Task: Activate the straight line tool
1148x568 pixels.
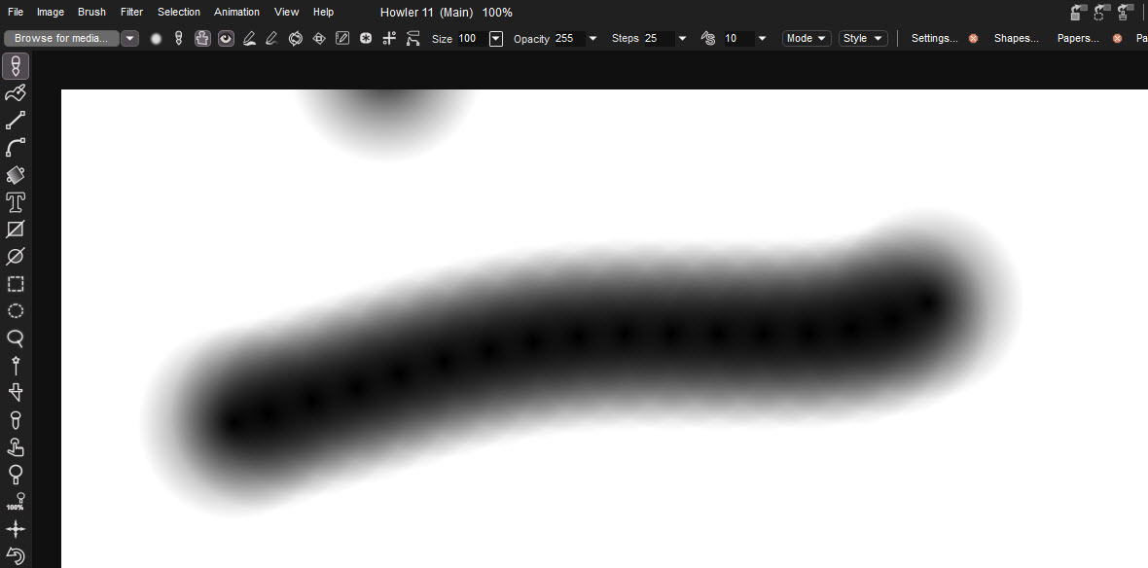Action: [16, 121]
